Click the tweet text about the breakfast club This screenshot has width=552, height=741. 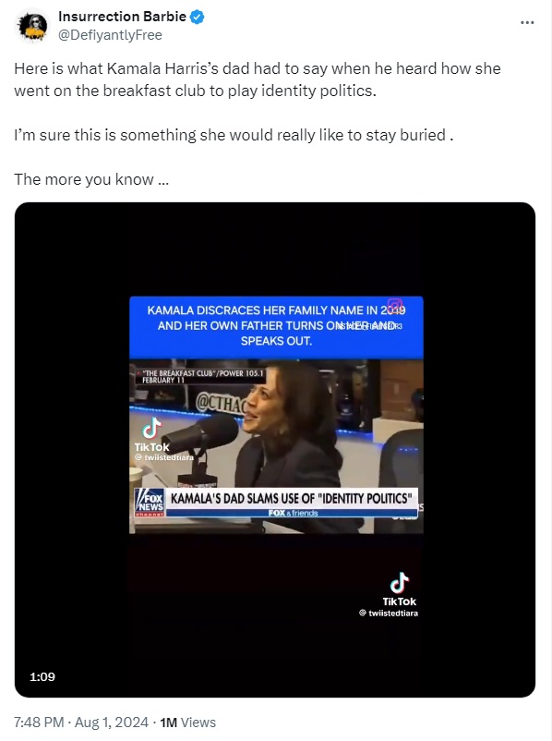point(258,79)
